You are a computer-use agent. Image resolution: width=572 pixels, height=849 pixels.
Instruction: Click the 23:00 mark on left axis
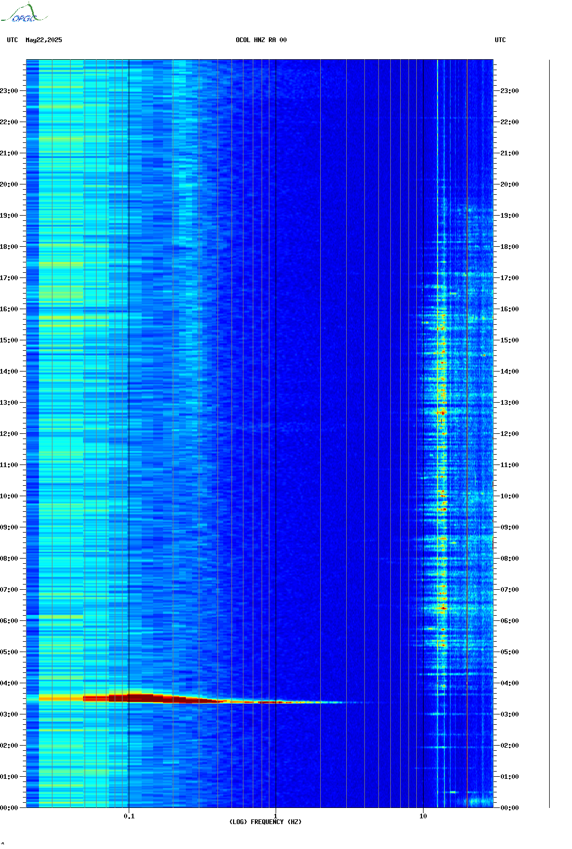point(9,91)
